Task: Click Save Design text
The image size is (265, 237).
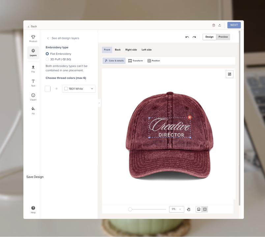Action: click(x=35, y=177)
